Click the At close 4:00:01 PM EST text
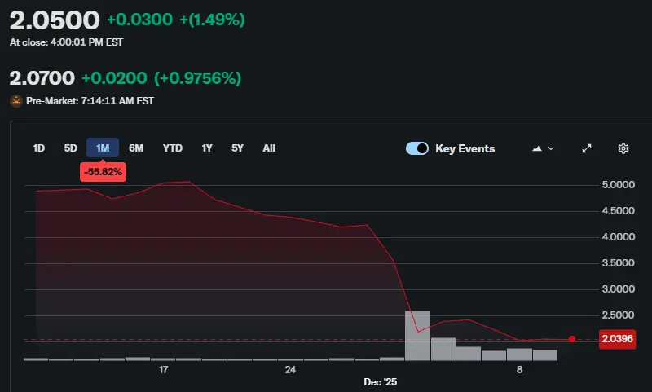This screenshot has height=392, width=652. coord(66,42)
